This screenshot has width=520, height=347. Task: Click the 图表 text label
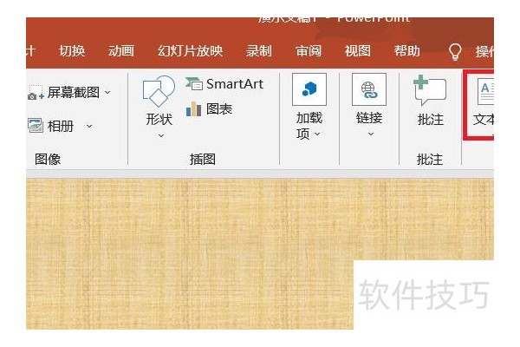pos(219,109)
